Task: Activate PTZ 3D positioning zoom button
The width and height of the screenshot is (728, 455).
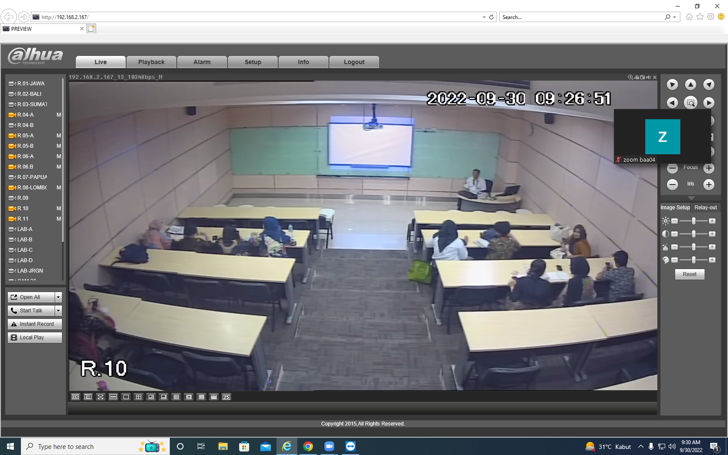Action: pos(691,103)
